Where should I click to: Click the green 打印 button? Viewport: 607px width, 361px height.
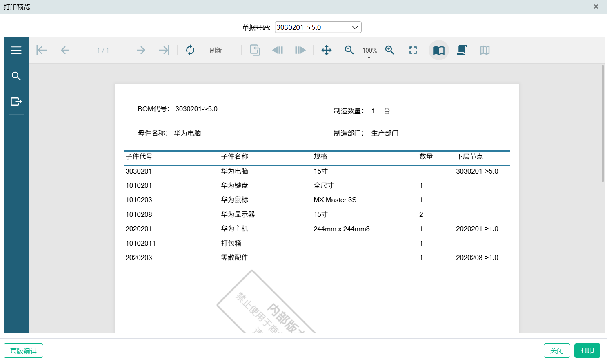[x=587, y=350]
